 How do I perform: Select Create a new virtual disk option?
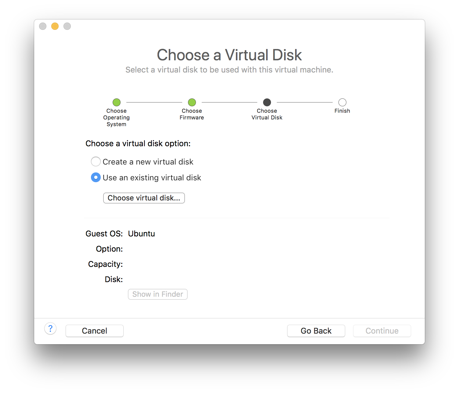click(x=96, y=161)
